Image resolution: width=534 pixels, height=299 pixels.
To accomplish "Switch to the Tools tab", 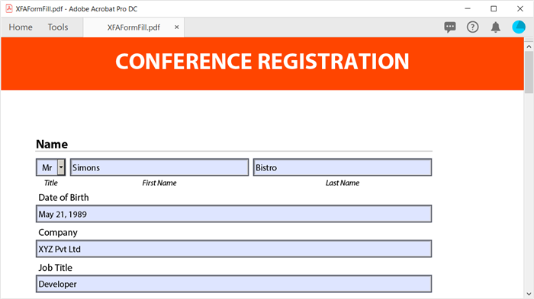I will tap(57, 27).
